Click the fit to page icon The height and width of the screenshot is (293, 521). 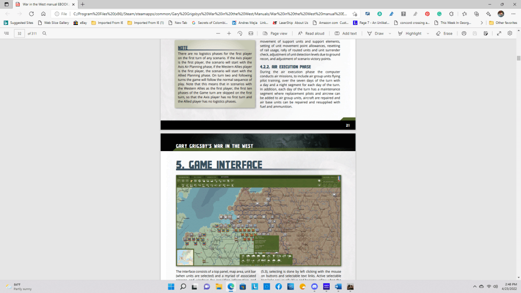251,33
